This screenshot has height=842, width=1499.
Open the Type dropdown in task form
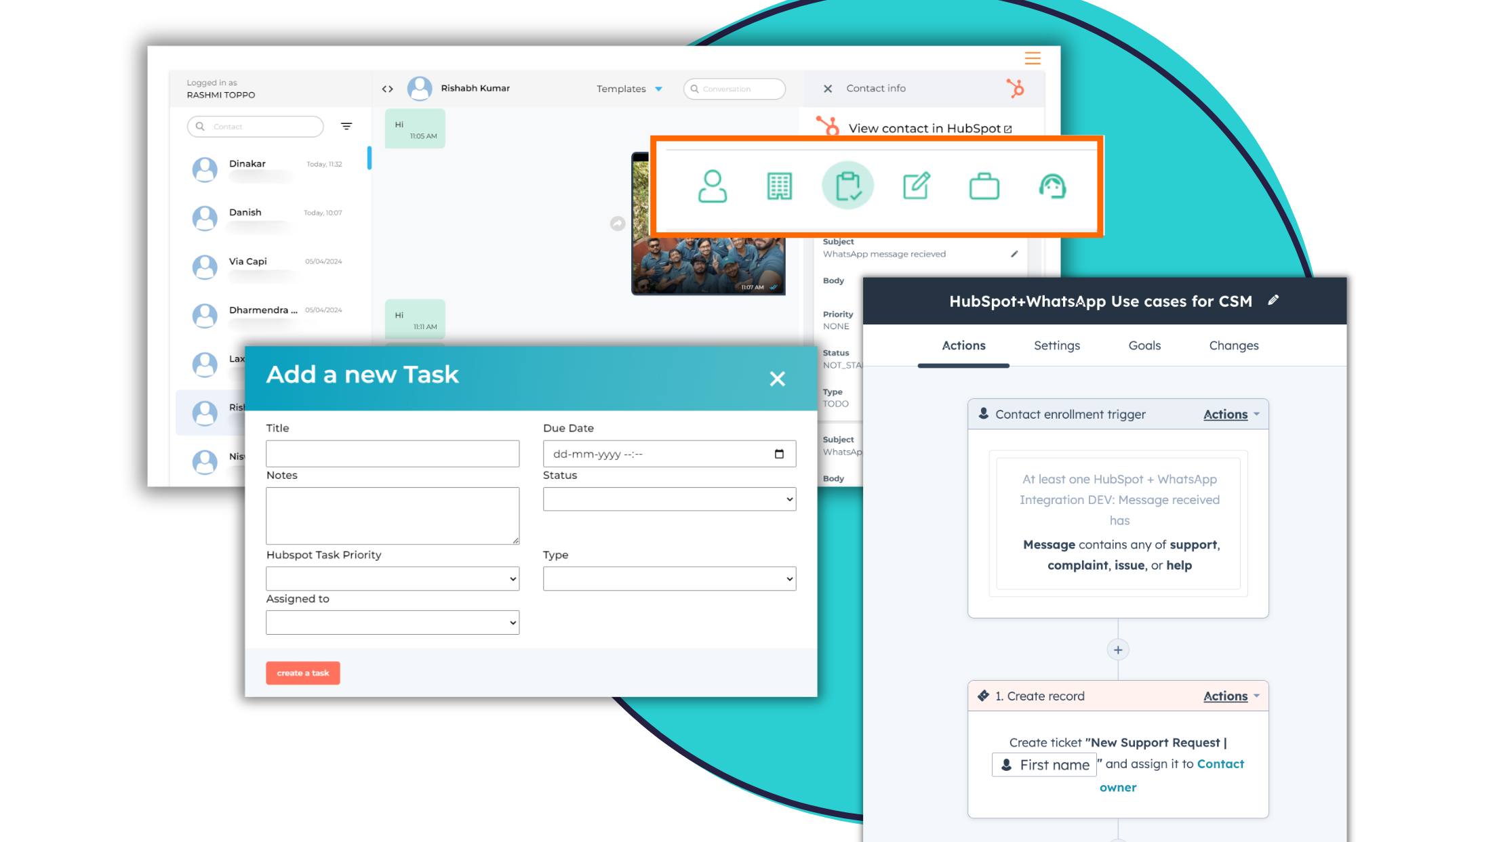point(669,578)
